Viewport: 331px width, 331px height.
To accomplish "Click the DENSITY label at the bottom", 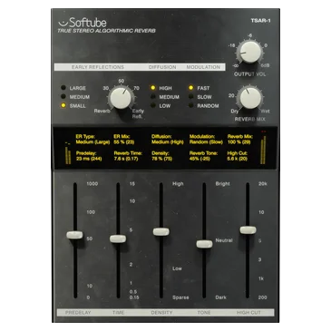I will (161, 313).
